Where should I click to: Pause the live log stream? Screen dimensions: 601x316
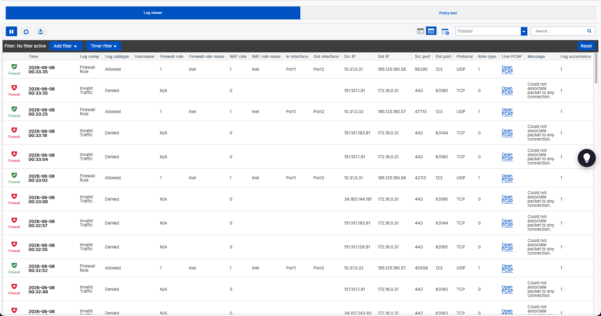(11, 31)
